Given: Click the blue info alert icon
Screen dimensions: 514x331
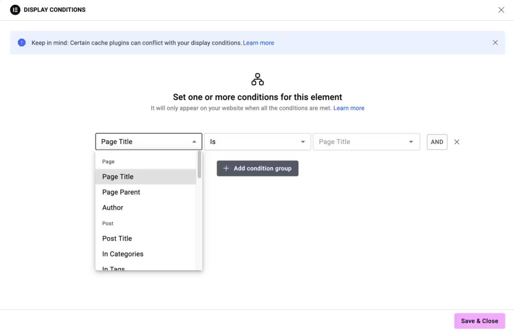Looking at the screenshot, I should pos(22,43).
